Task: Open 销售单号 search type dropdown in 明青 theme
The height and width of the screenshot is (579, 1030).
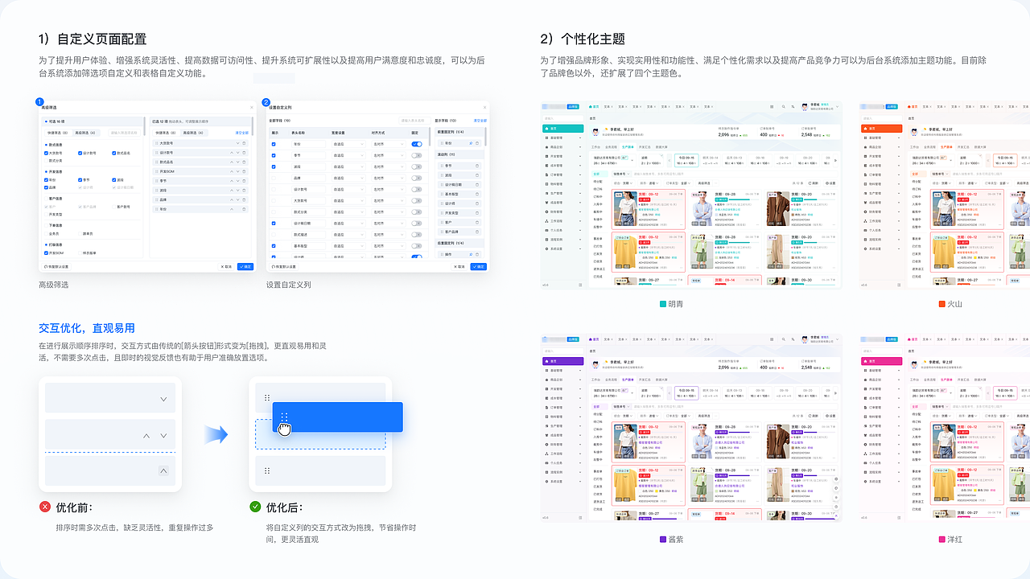Action: coord(621,174)
